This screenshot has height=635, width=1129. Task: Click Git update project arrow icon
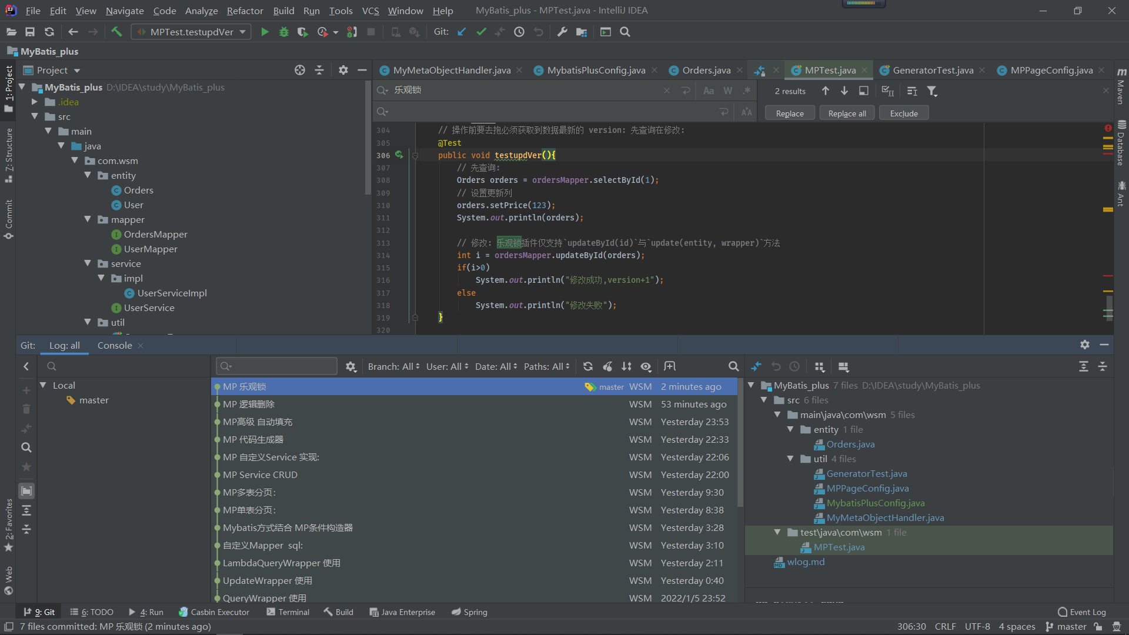click(462, 32)
